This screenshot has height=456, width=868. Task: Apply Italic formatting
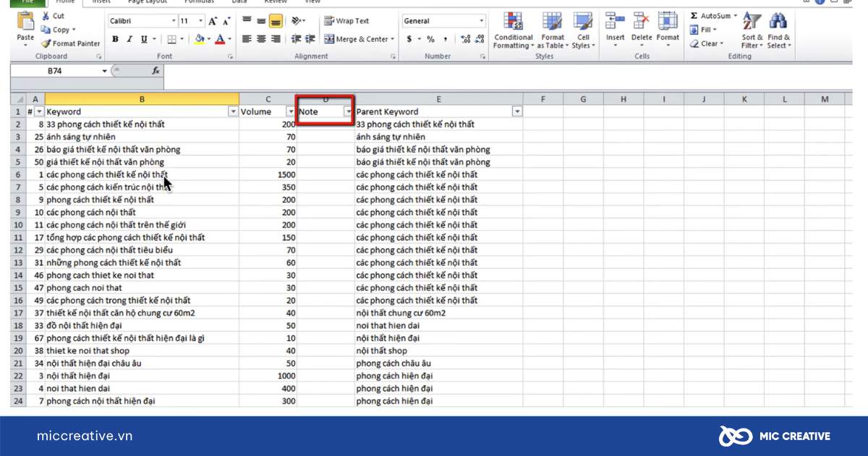pyautogui.click(x=130, y=39)
